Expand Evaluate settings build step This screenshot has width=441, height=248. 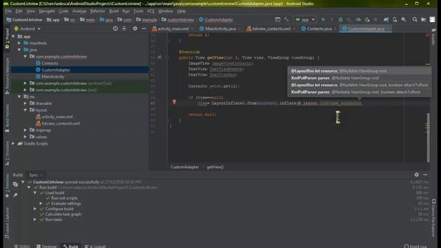click(41, 203)
